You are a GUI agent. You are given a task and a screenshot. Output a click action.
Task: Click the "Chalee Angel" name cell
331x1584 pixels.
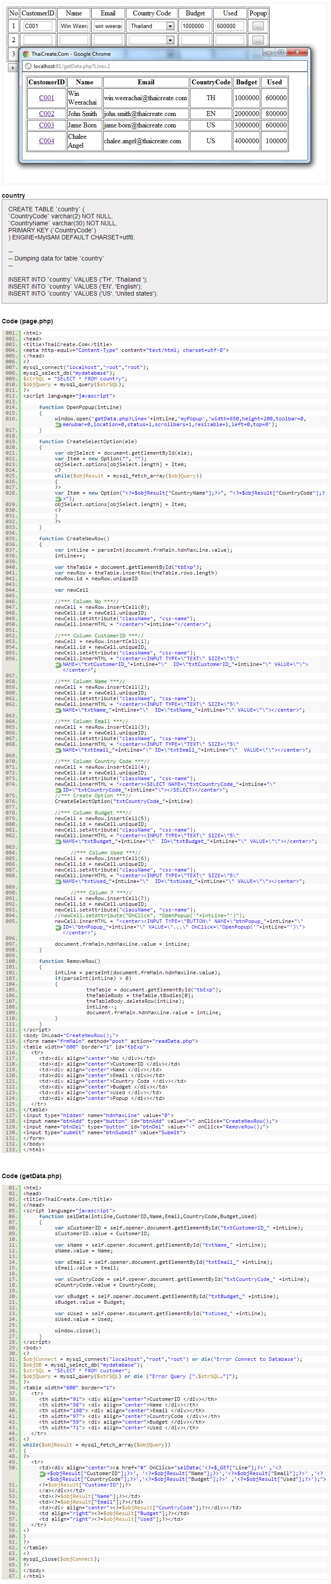[x=85, y=141]
